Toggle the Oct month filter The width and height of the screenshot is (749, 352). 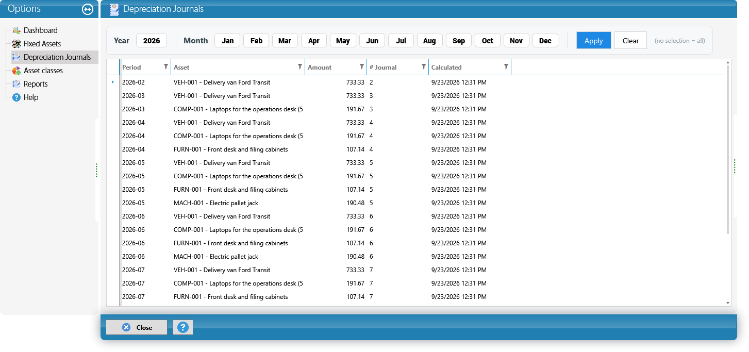(488, 41)
